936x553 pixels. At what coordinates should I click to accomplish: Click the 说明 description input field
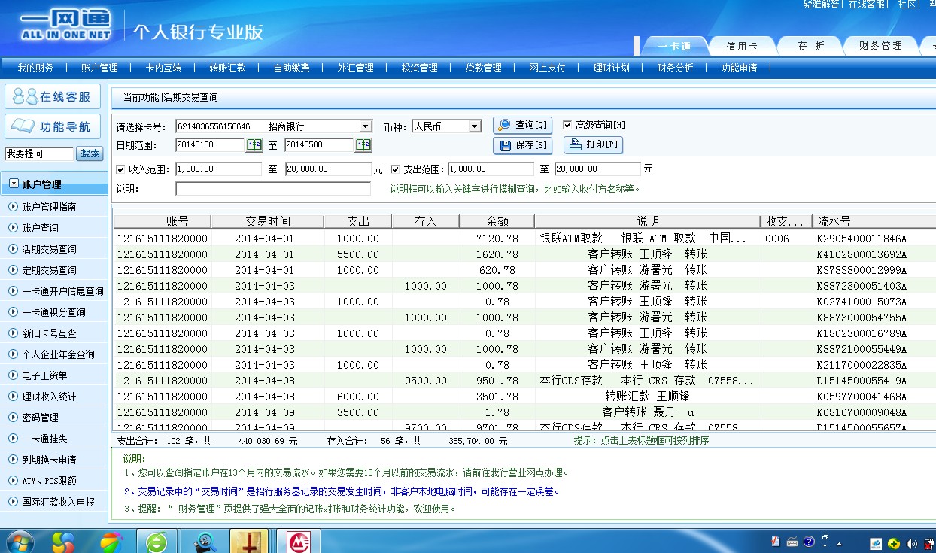273,189
